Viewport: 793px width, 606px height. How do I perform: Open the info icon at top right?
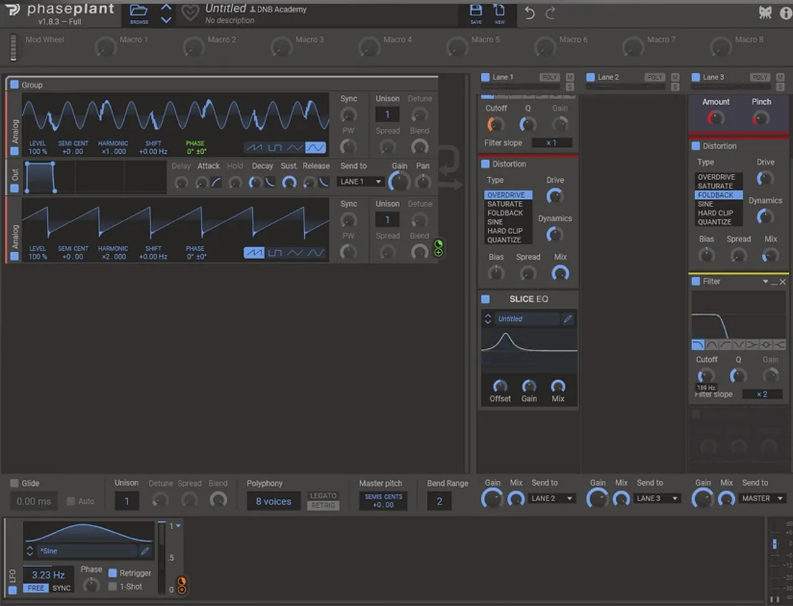click(786, 13)
